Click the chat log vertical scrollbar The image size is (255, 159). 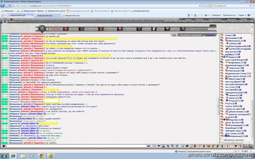click(x=218, y=89)
